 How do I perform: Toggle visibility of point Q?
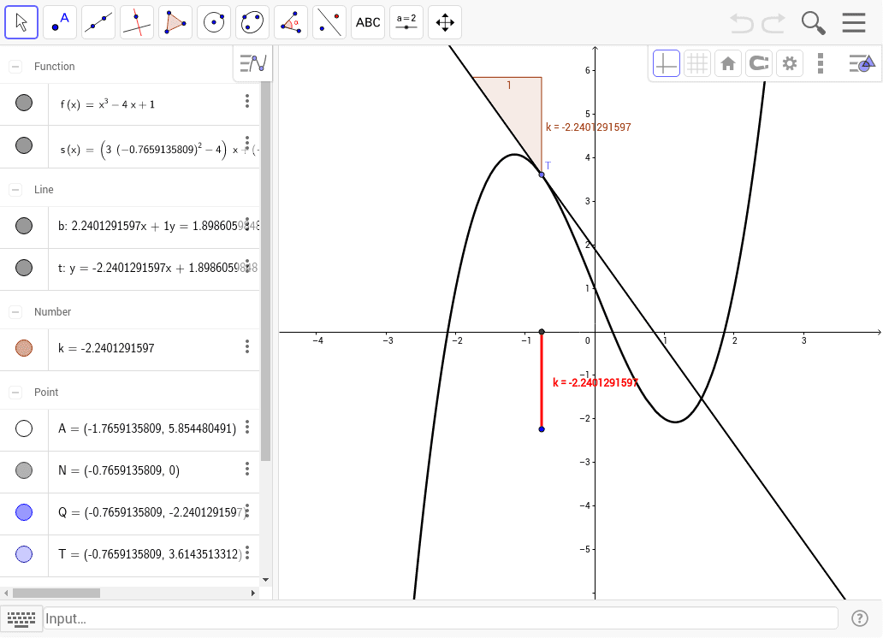[24, 512]
